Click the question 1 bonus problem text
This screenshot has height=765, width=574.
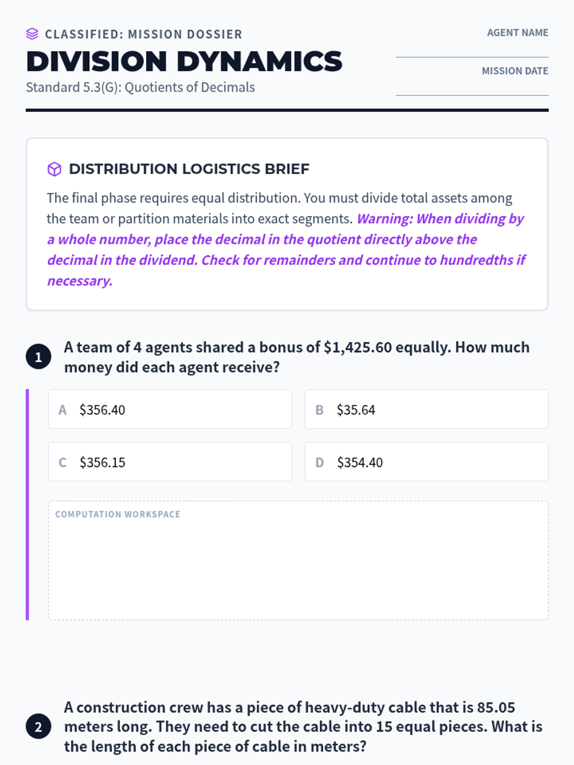pos(297,357)
